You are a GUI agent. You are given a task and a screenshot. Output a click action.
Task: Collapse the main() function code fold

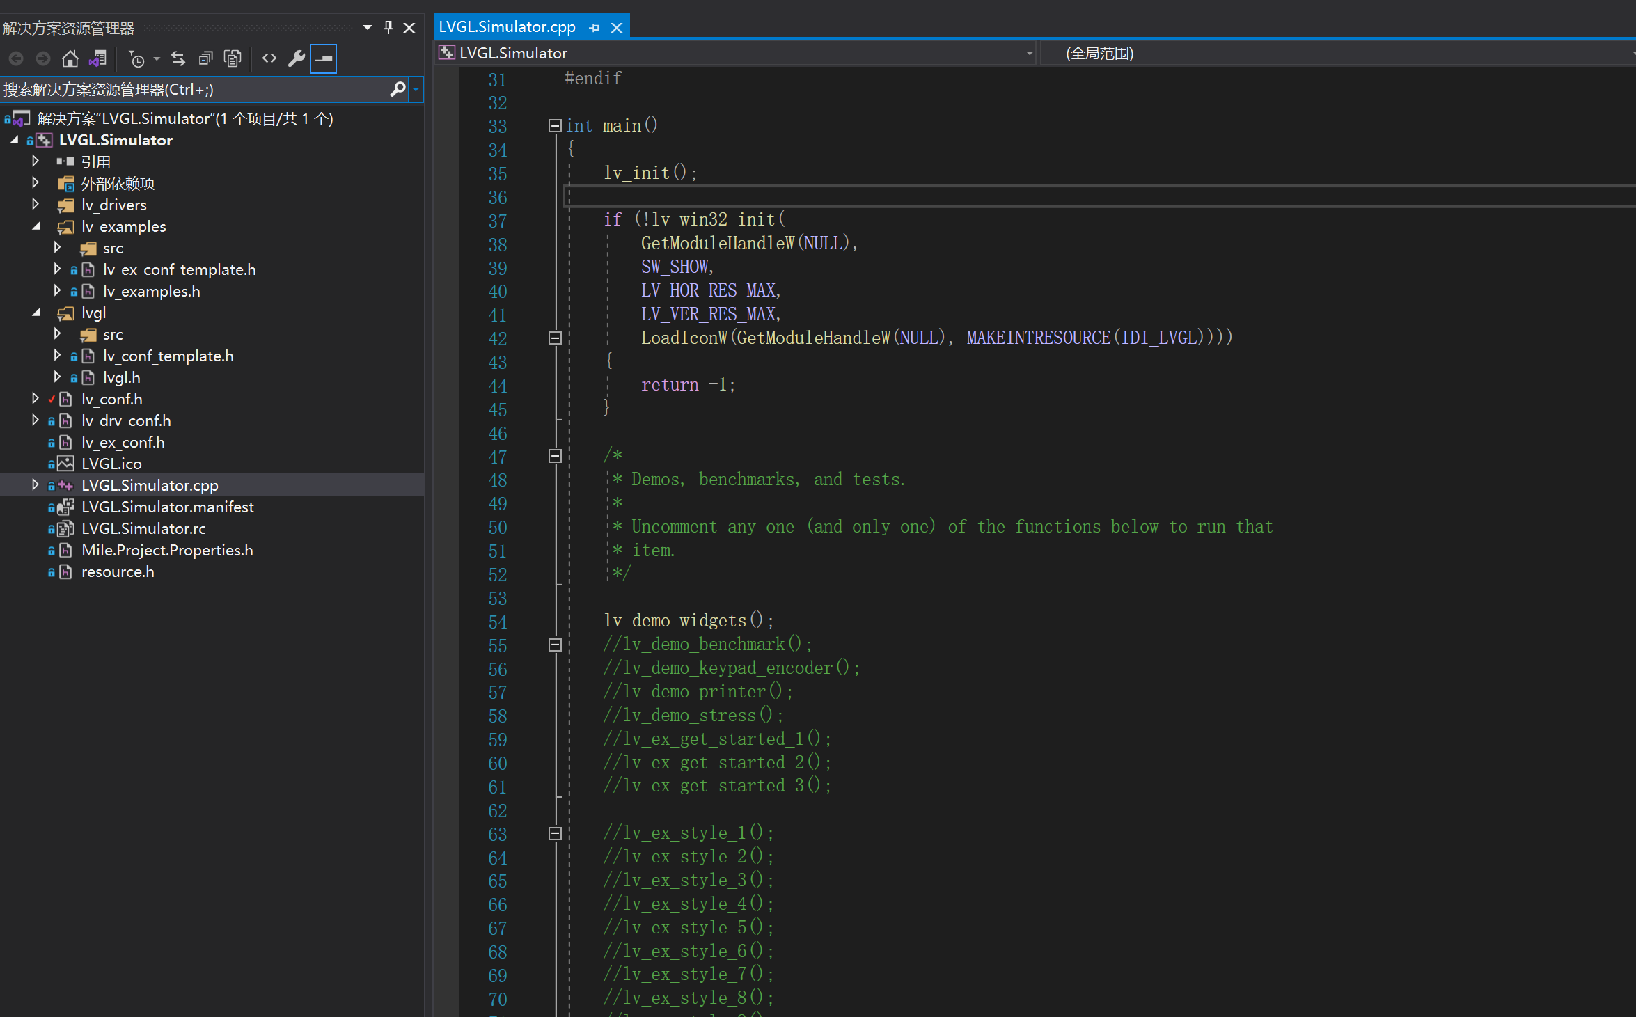555,126
